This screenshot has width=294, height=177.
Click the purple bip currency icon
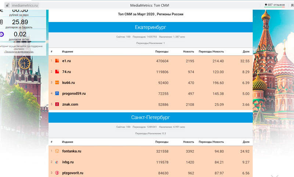point(1,34)
